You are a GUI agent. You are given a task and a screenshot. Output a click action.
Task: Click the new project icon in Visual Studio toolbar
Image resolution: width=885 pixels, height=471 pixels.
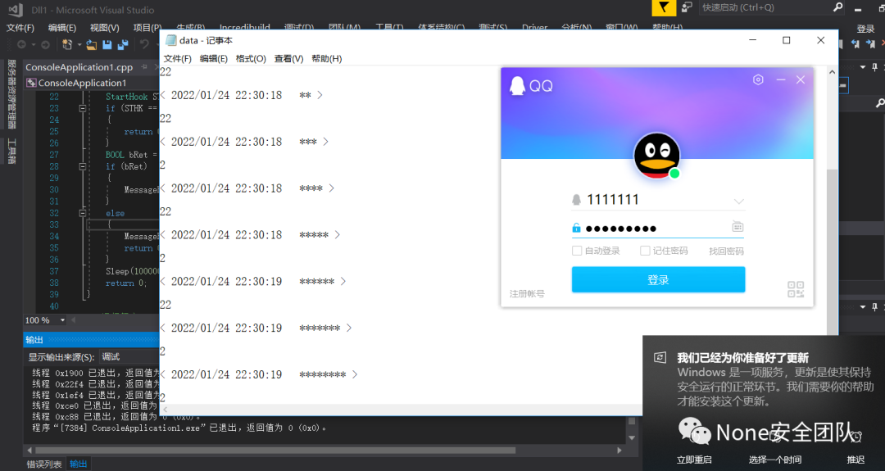coord(67,44)
